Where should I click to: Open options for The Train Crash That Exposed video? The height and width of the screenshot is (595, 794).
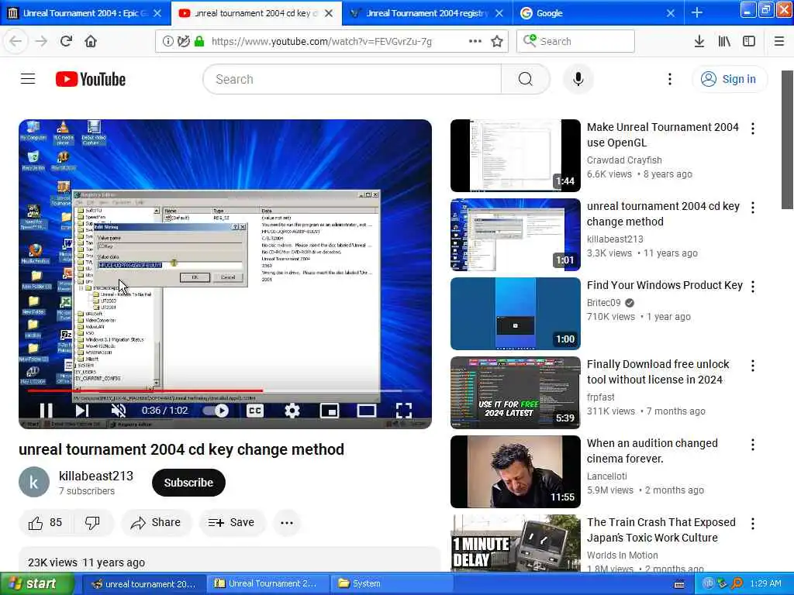coord(753,524)
